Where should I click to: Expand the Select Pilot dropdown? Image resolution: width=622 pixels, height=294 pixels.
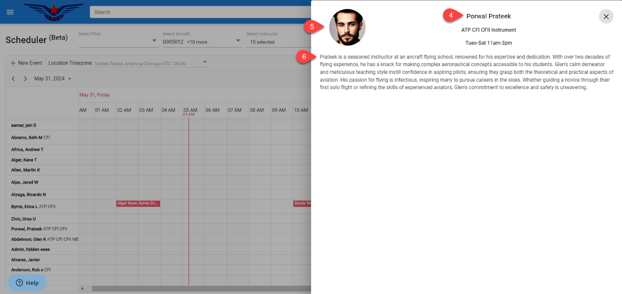pos(154,40)
